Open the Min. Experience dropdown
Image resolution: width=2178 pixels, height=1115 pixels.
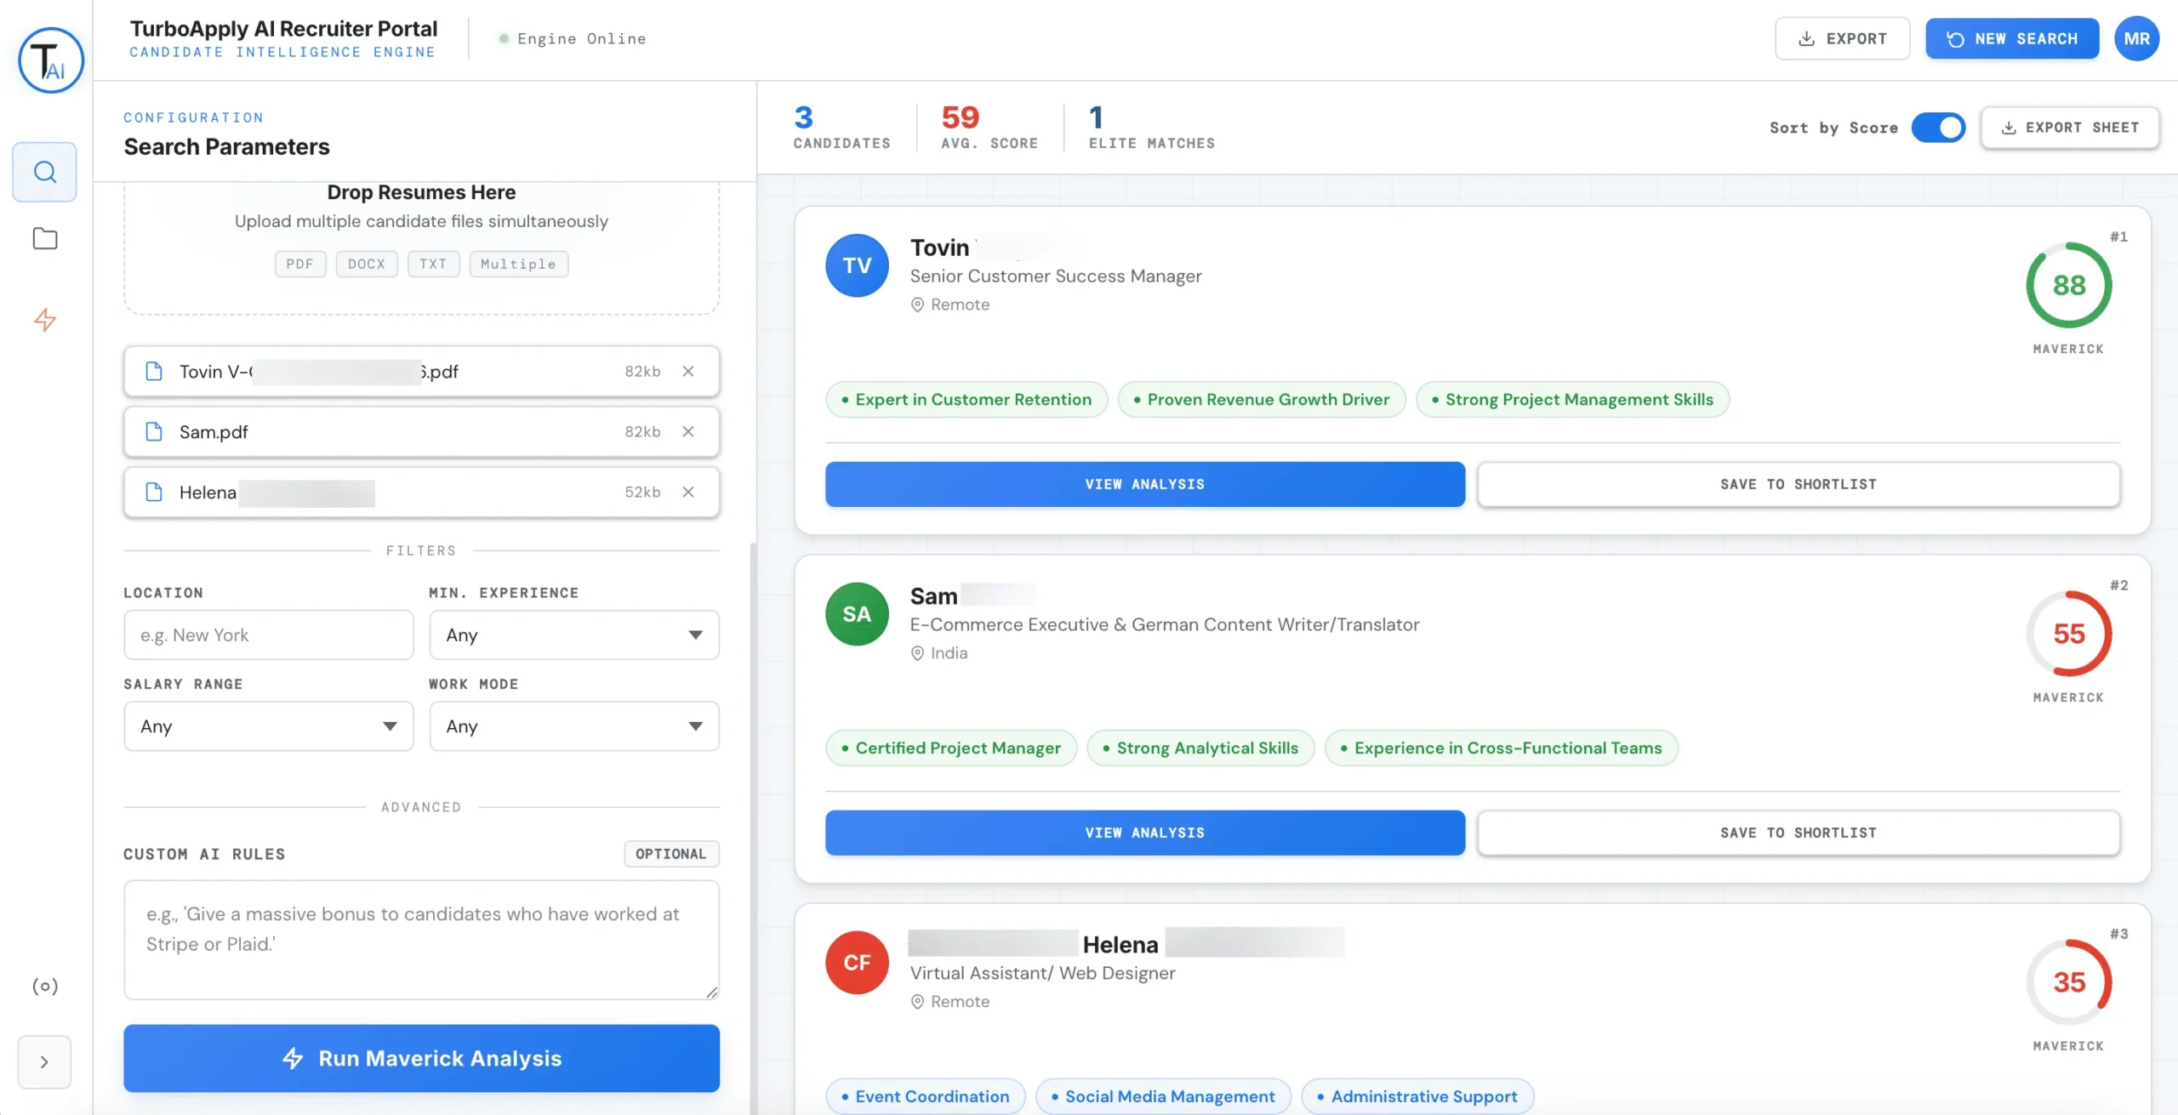click(x=574, y=634)
